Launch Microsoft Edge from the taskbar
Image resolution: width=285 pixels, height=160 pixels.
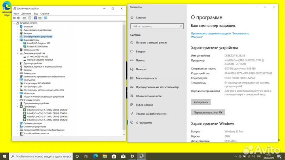[95, 156]
